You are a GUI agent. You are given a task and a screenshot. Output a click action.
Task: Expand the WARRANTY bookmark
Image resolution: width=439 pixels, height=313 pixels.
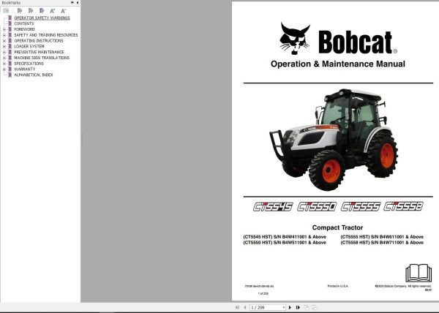(4, 69)
